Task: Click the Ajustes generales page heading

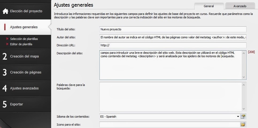Action: tap(73, 5)
